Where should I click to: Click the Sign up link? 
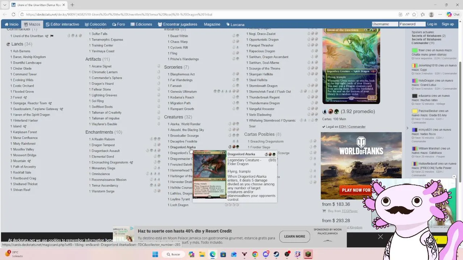coord(447,24)
